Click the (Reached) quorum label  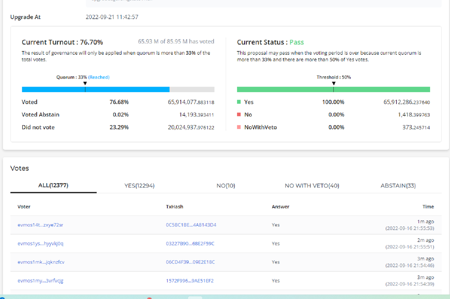99,77
